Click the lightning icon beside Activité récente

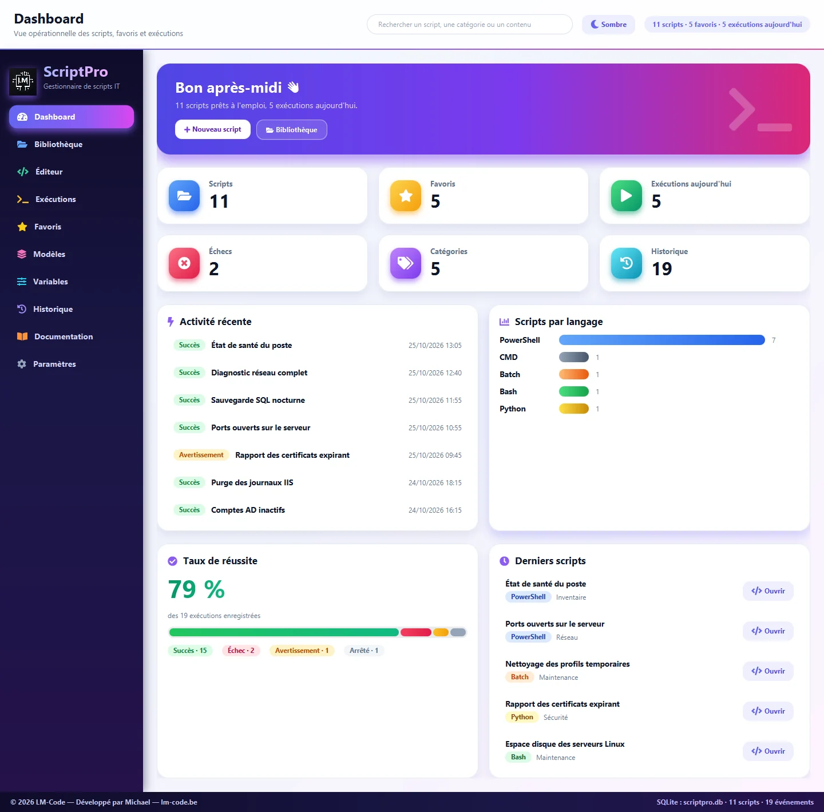tap(171, 322)
